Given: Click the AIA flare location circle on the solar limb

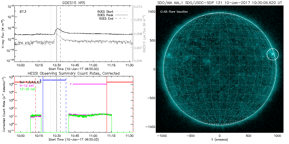Looking at the screenshot, I should coord(272,54).
